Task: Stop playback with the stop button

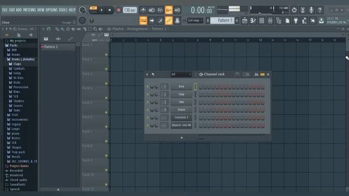Action: (110, 10)
